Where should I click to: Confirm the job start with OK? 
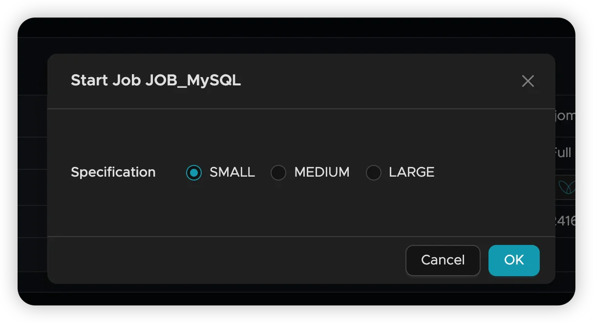(x=514, y=260)
